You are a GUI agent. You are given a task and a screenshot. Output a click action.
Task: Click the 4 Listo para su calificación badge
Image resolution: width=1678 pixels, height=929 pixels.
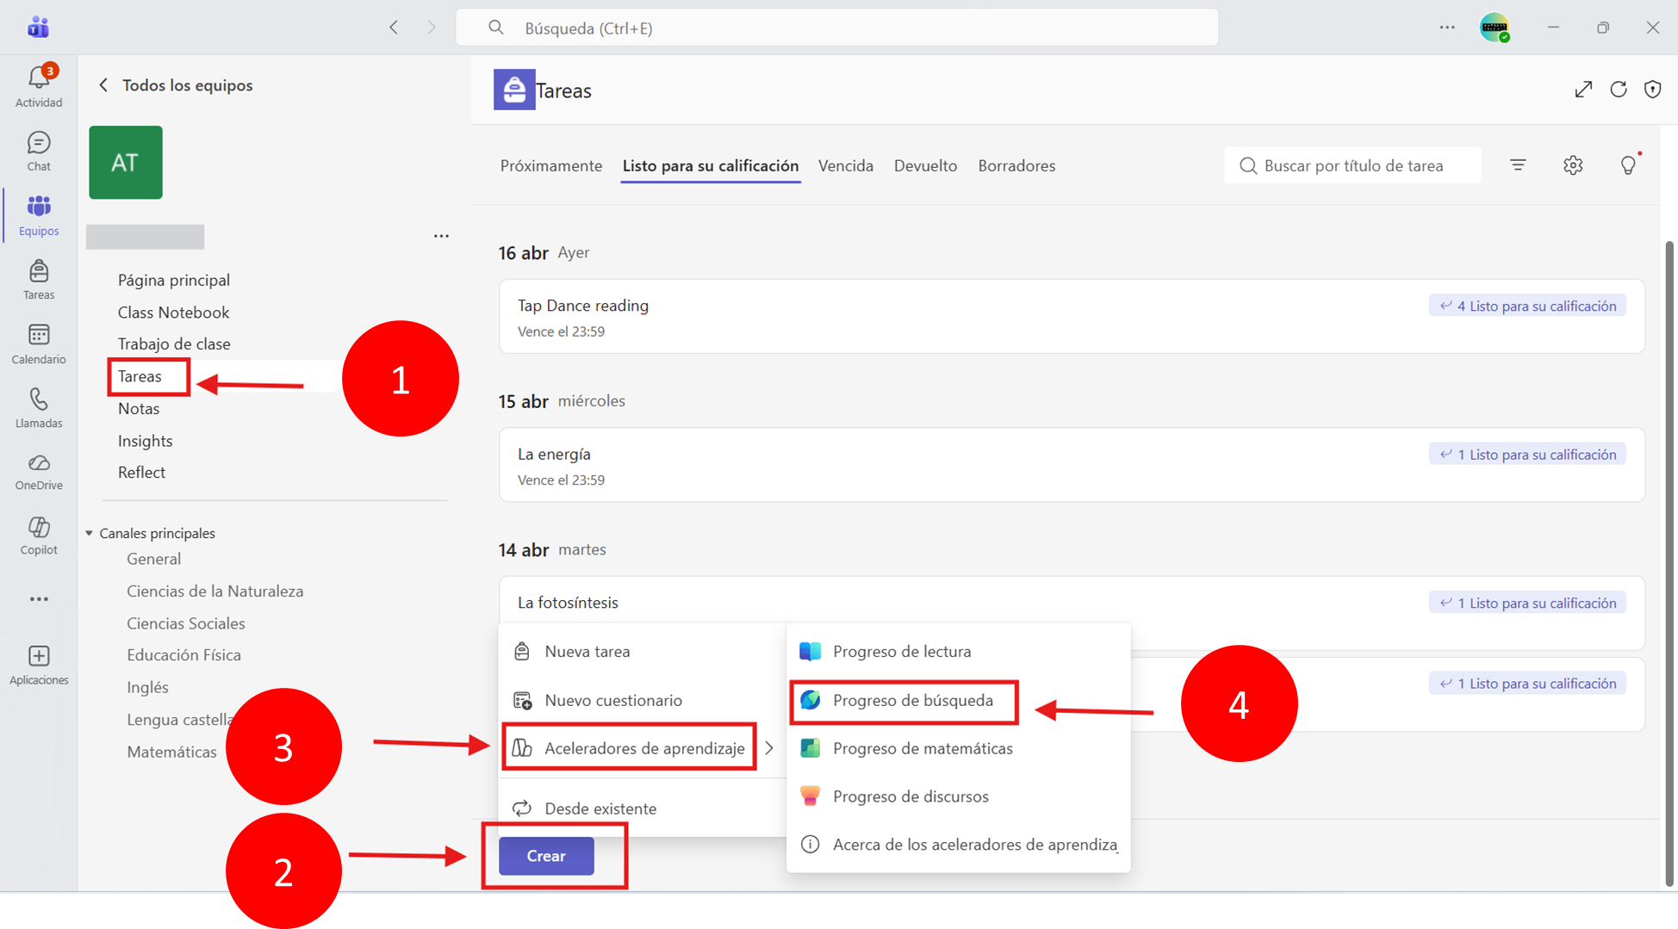click(x=1527, y=306)
